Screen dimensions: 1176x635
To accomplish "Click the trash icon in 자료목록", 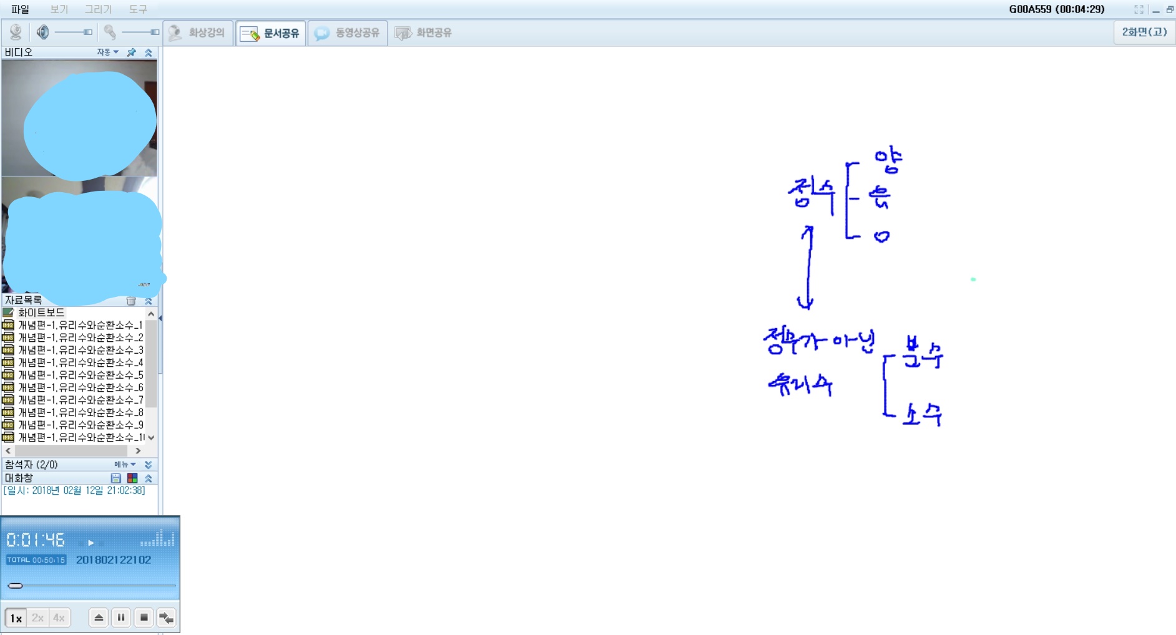I will tap(131, 301).
